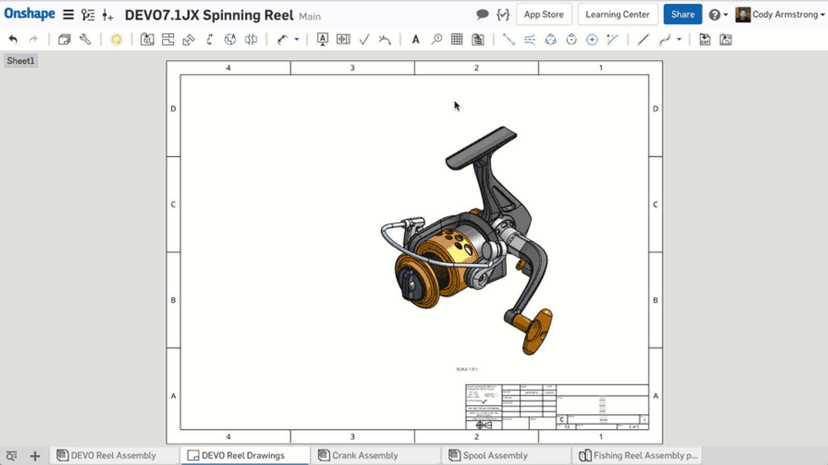Screen dimensions: 828x465
Task: Open the comments speech bubble
Action: (482, 14)
